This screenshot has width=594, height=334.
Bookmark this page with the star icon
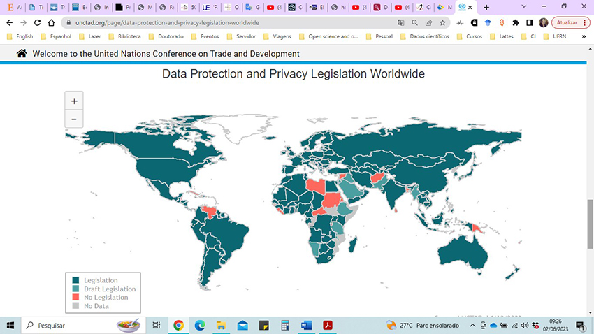(x=442, y=22)
